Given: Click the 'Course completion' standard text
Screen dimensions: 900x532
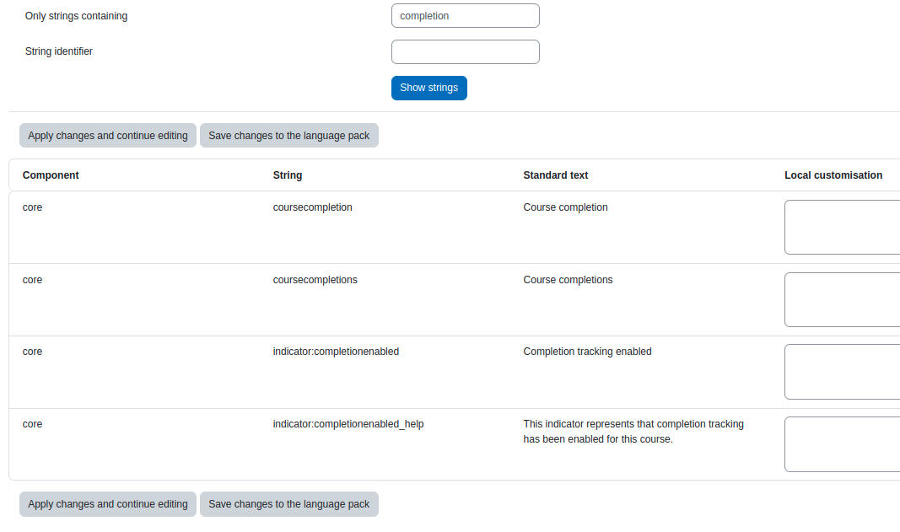Looking at the screenshot, I should (565, 207).
